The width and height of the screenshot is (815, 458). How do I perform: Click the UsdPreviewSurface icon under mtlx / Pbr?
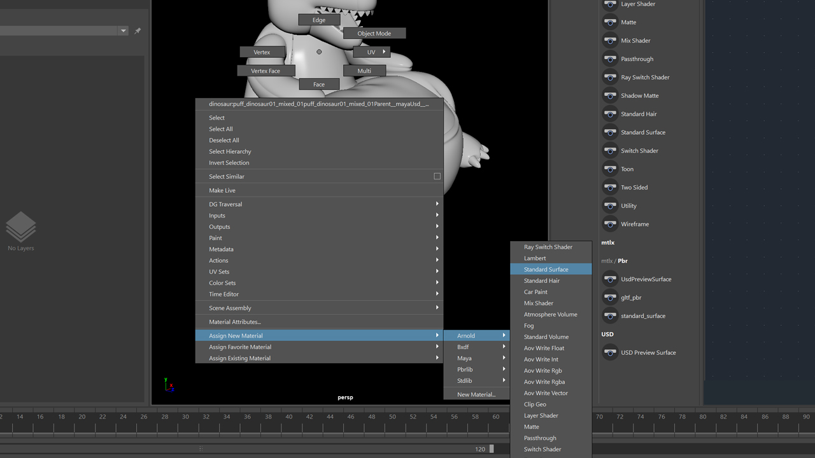click(610, 279)
